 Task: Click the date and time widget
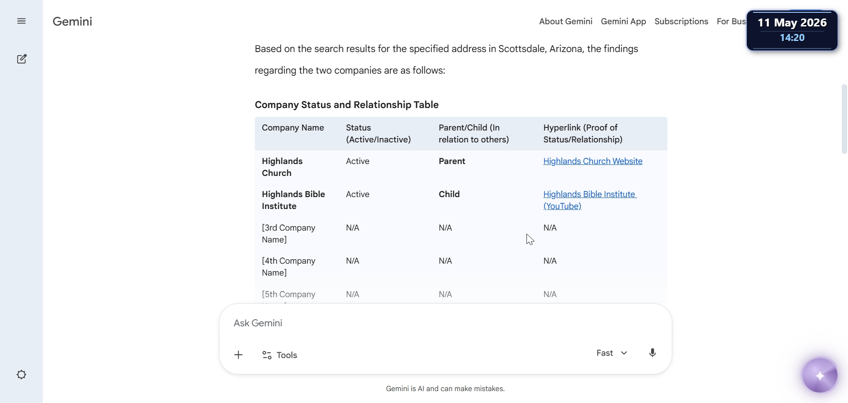pos(792,30)
